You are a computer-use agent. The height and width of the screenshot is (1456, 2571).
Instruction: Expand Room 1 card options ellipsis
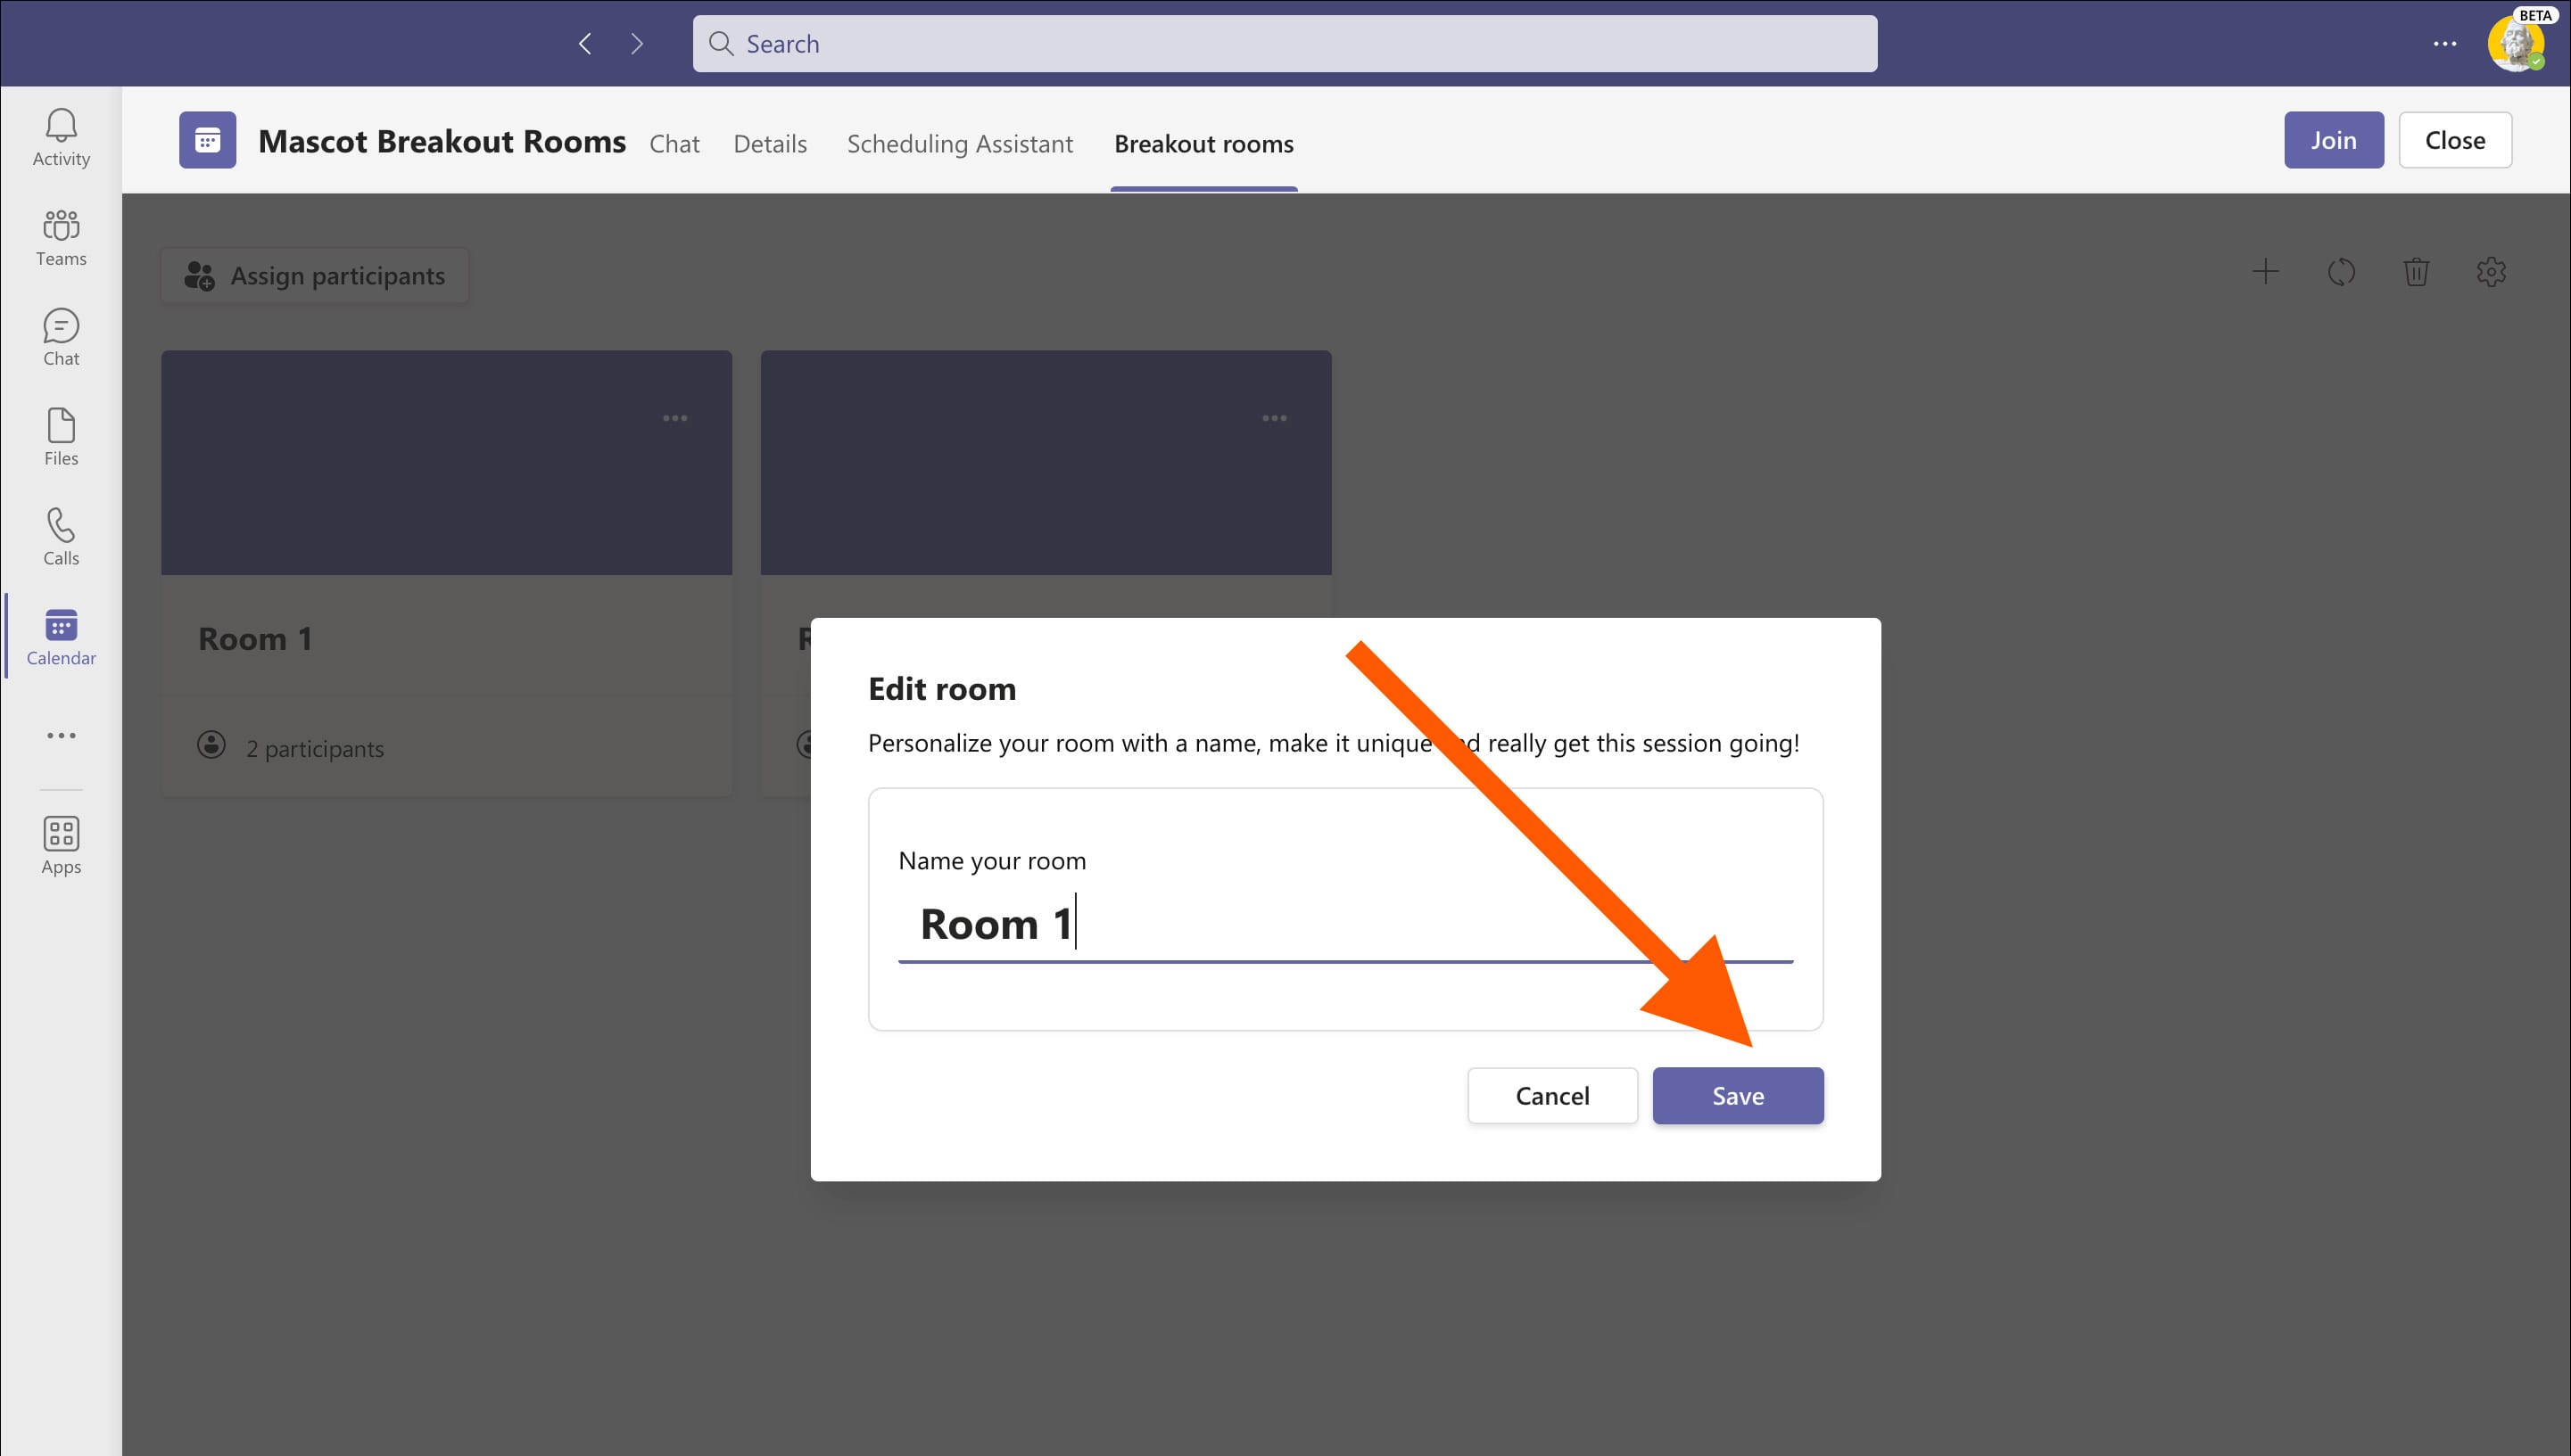pos(675,418)
